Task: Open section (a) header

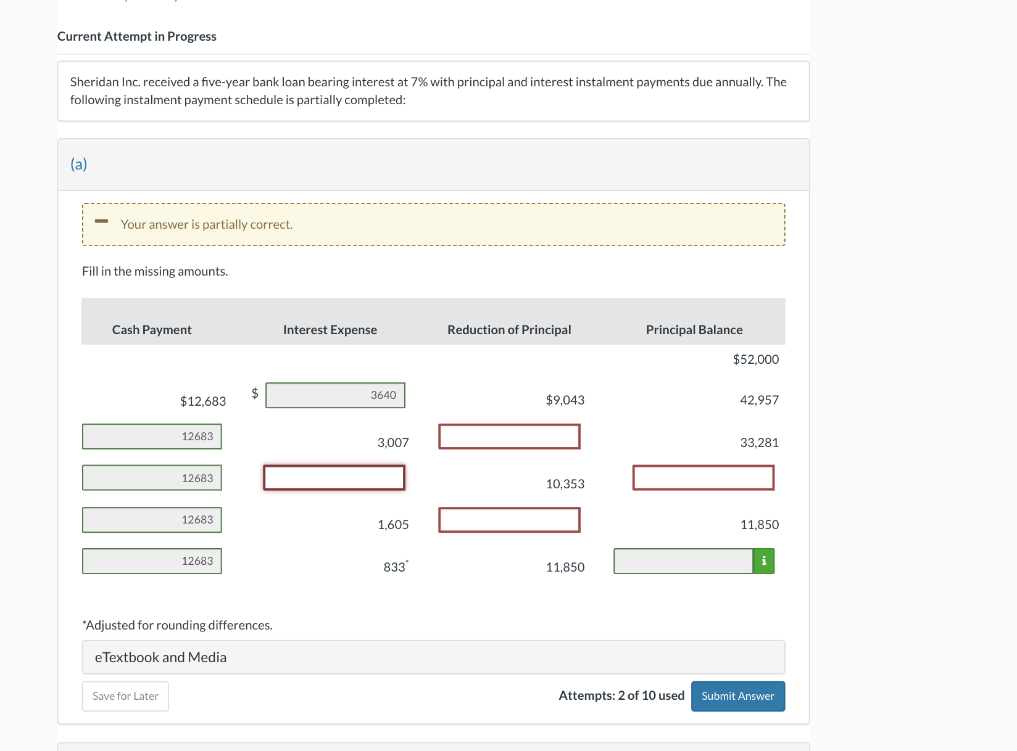Action: click(x=78, y=164)
